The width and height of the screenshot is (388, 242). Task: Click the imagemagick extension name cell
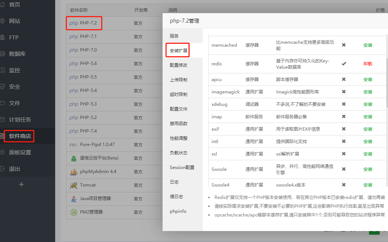click(x=225, y=92)
